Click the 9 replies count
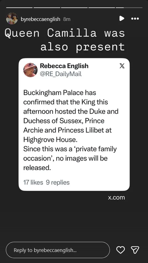 (x=58, y=182)
